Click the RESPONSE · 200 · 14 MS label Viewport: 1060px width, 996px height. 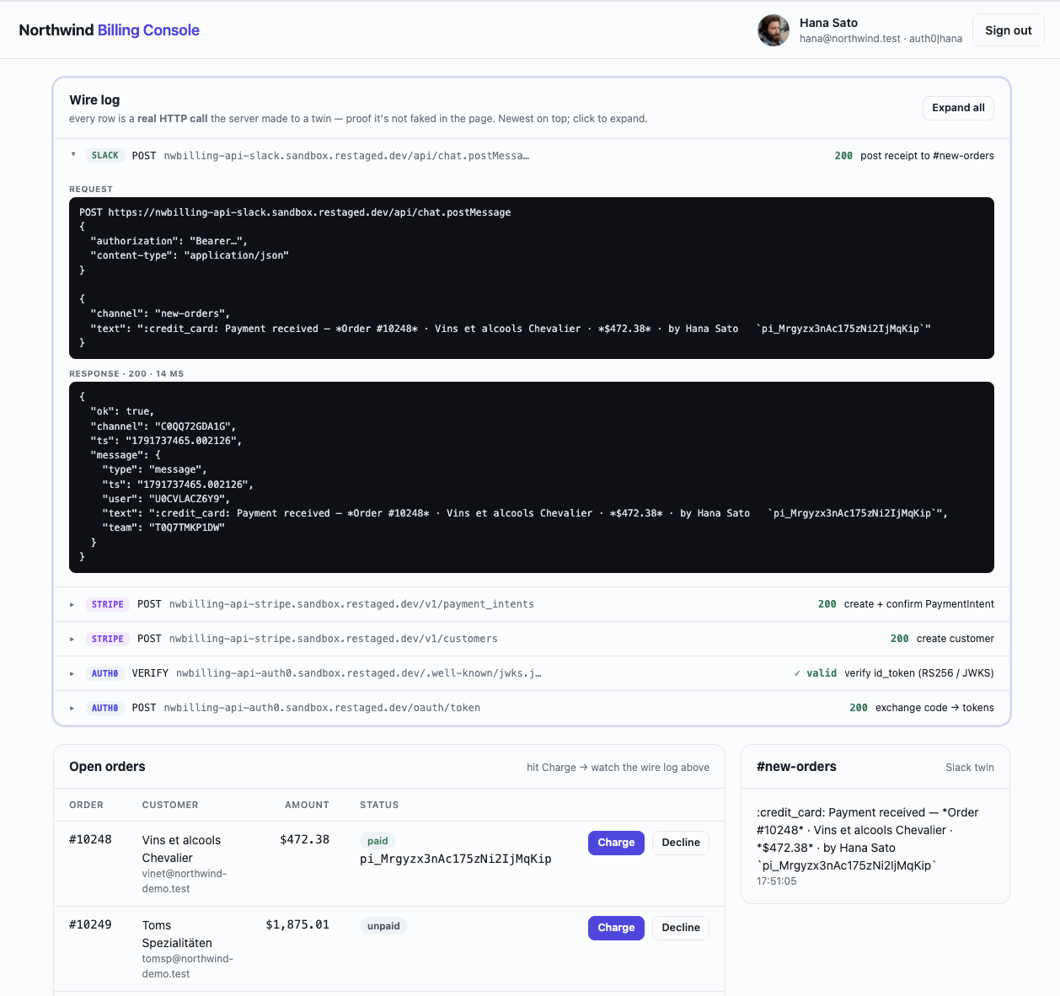(126, 374)
